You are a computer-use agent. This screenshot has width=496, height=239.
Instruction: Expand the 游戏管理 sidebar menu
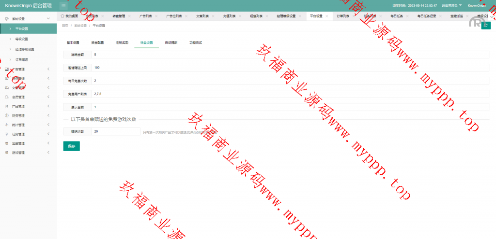(48, 153)
